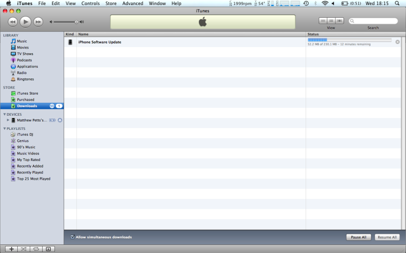
Task: Click the add playlist plus button
Action: click(11, 249)
